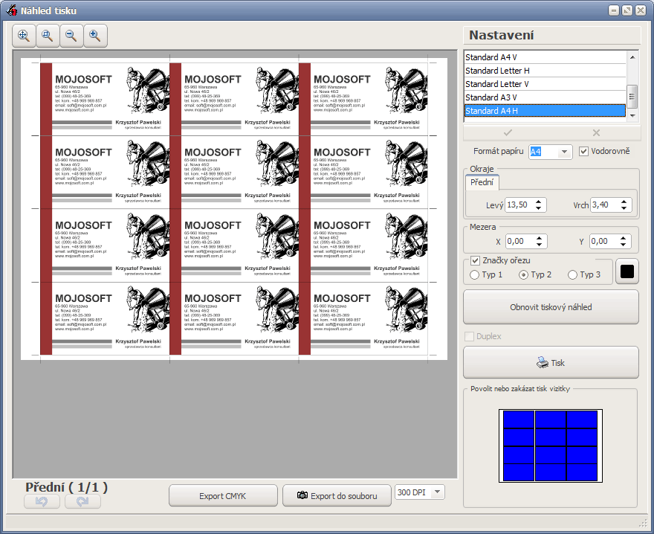Image resolution: width=654 pixels, height=534 pixels.
Task: Minimize the Náhled tisku window
Action: point(614,10)
